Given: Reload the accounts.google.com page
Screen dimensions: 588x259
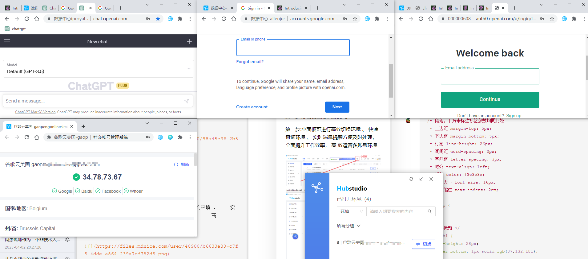Looking at the screenshot, I should (224, 19).
